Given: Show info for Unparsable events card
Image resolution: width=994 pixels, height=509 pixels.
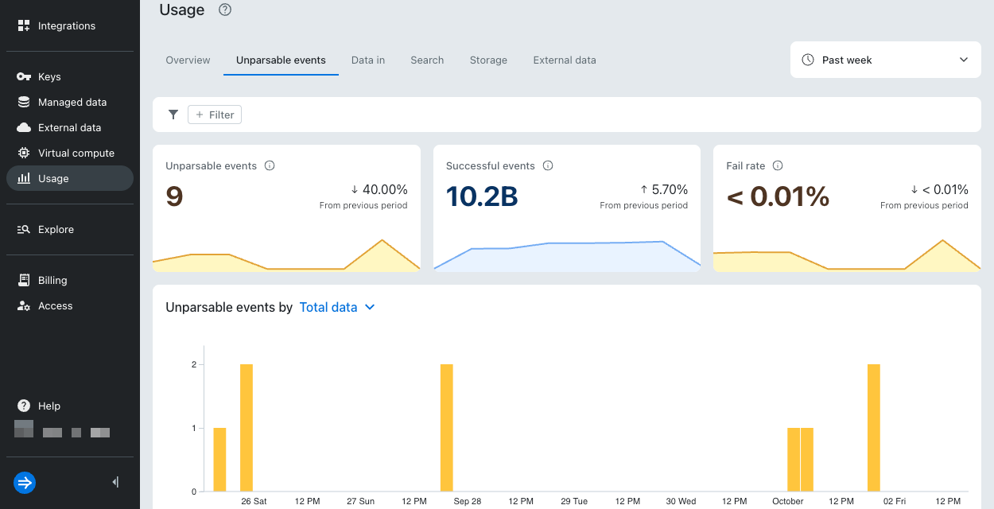Looking at the screenshot, I should tap(270, 166).
